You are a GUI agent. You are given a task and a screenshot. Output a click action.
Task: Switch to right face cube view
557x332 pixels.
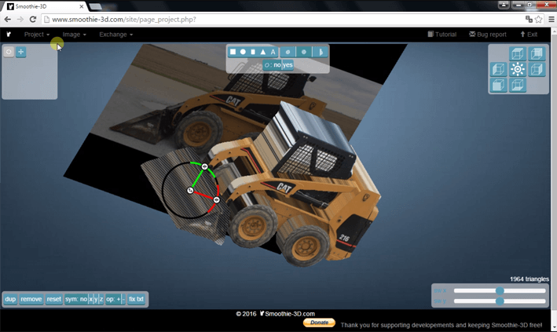point(537,69)
